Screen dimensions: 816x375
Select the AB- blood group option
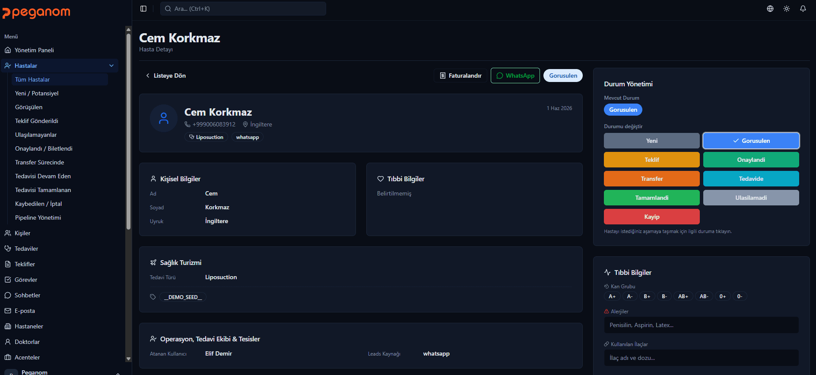(x=704, y=296)
